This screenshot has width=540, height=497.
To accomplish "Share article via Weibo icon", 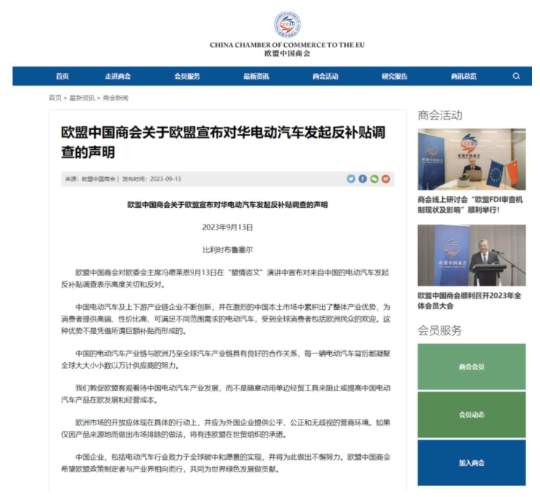I will point(386,179).
